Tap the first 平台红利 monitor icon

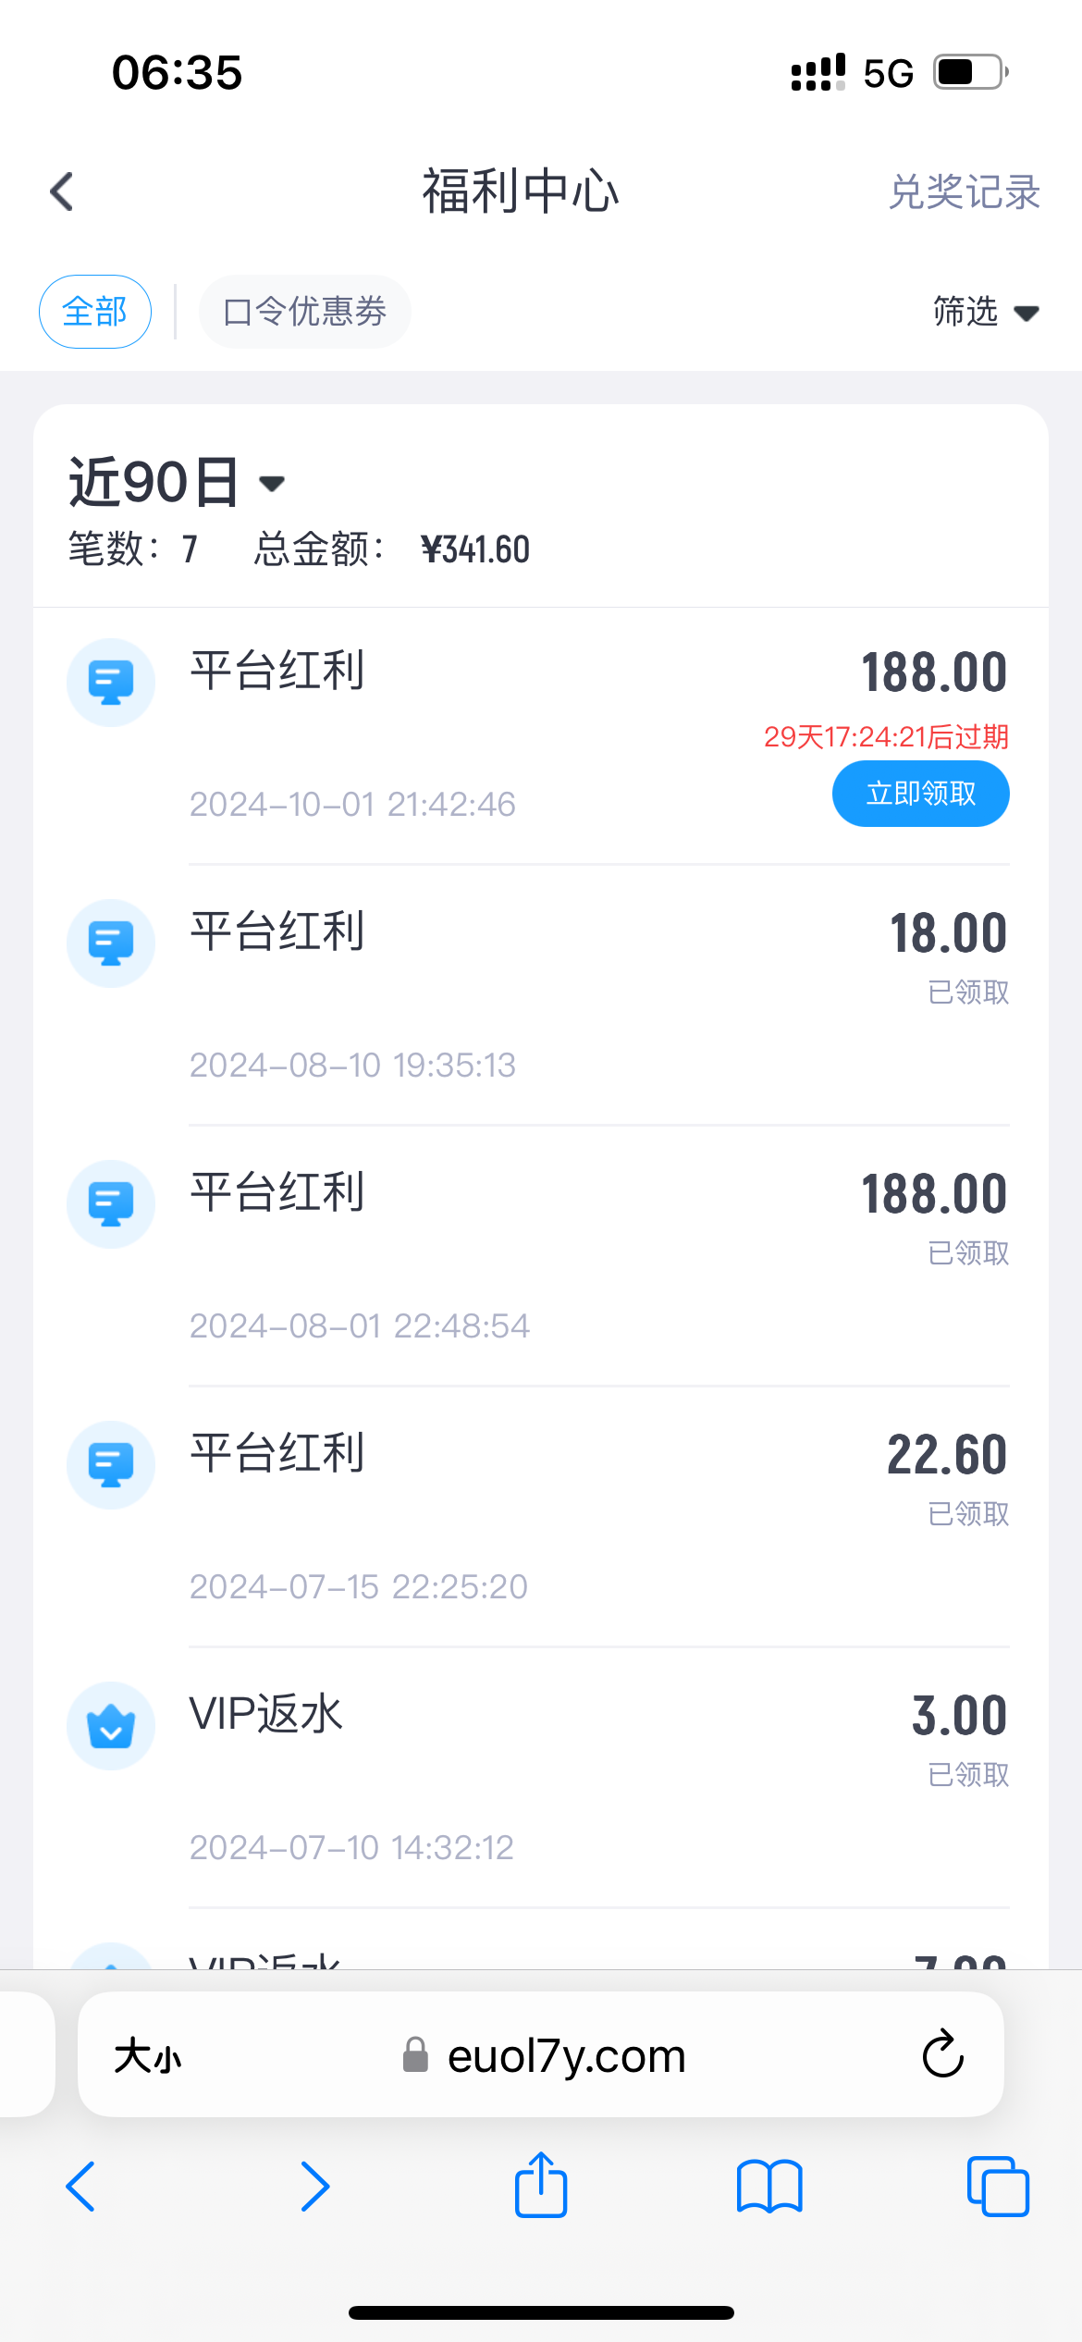pyautogui.click(x=111, y=683)
